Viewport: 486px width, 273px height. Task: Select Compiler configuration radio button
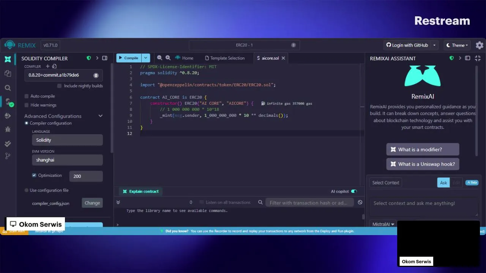(27, 123)
